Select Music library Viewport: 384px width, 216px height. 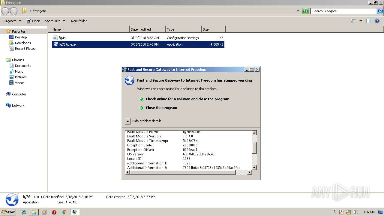click(x=19, y=71)
